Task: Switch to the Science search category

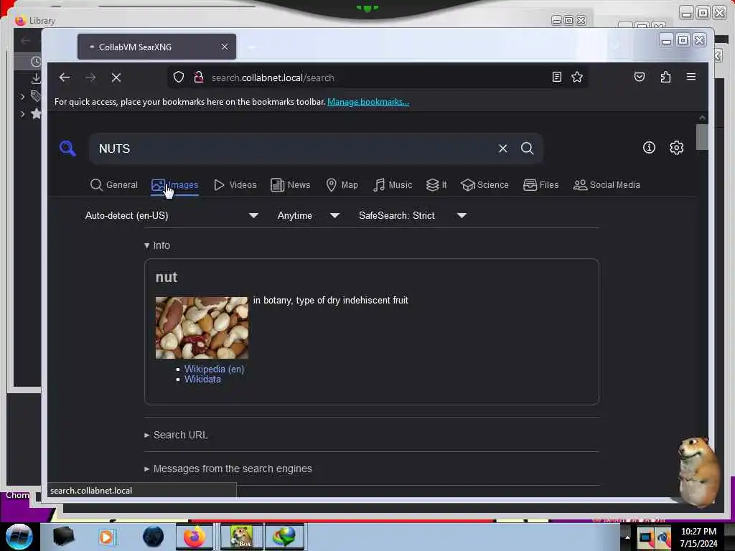Action: [x=484, y=185]
